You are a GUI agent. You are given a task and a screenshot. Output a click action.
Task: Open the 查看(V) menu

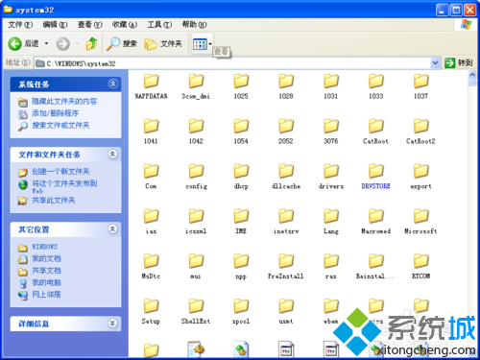click(x=89, y=25)
